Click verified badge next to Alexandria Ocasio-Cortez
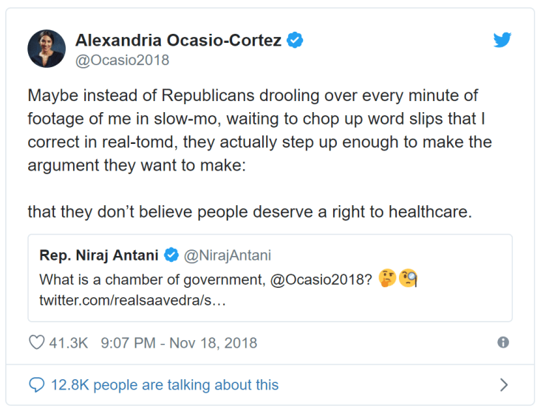 [x=295, y=41]
